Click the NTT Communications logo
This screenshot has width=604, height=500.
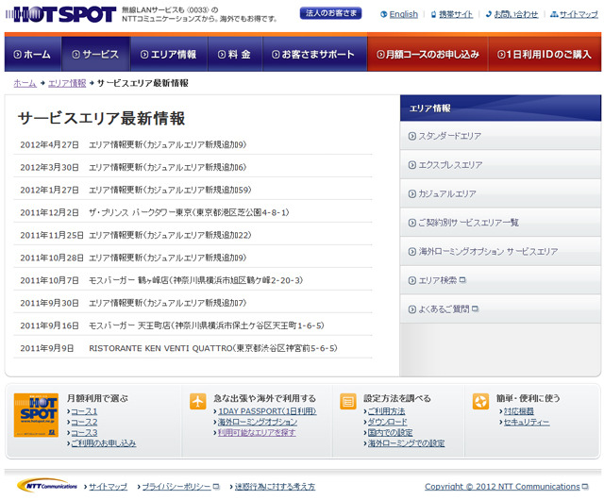point(47,486)
